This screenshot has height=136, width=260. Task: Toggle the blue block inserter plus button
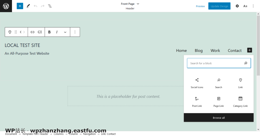click(x=20, y=6)
